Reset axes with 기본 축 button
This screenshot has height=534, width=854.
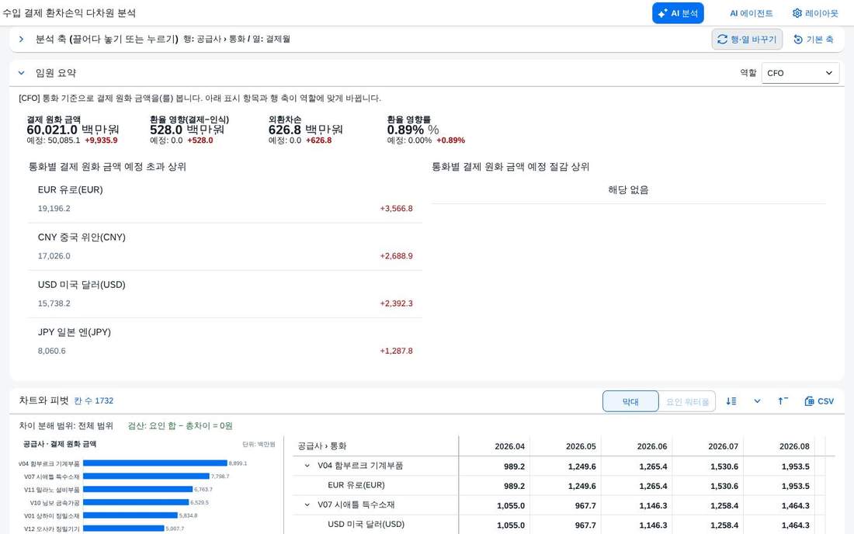(814, 39)
